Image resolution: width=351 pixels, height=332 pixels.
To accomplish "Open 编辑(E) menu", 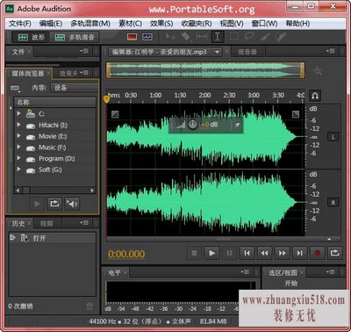I will (51, 24).
